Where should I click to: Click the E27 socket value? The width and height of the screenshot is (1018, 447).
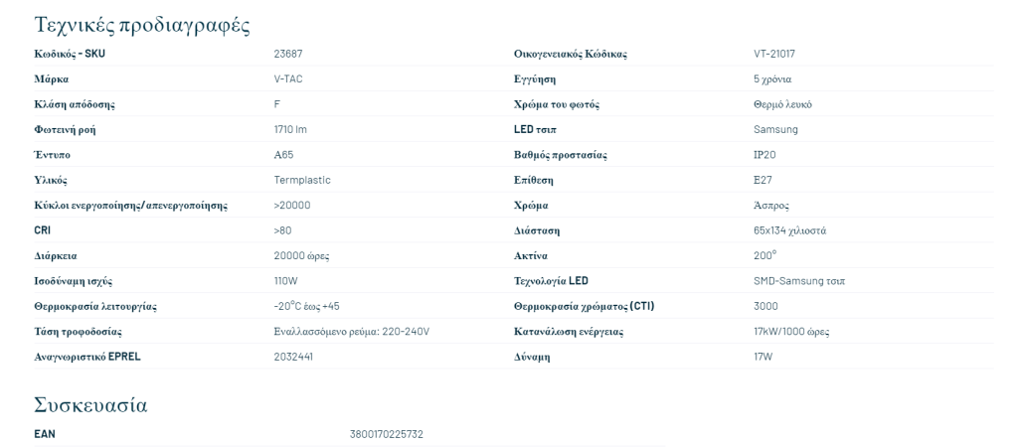pos(763,180)
